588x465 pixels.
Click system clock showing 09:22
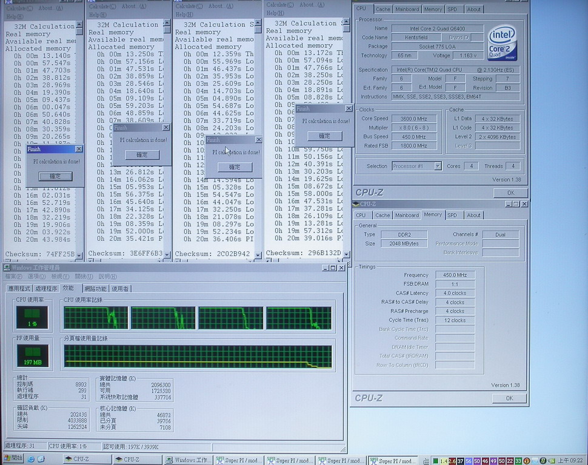tap(571, 461)
